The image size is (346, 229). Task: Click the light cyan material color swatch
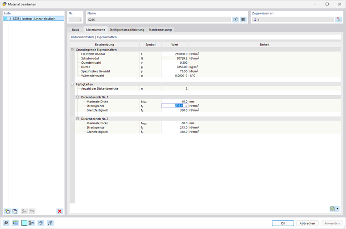pyautogui.click(x=24, y=223)
